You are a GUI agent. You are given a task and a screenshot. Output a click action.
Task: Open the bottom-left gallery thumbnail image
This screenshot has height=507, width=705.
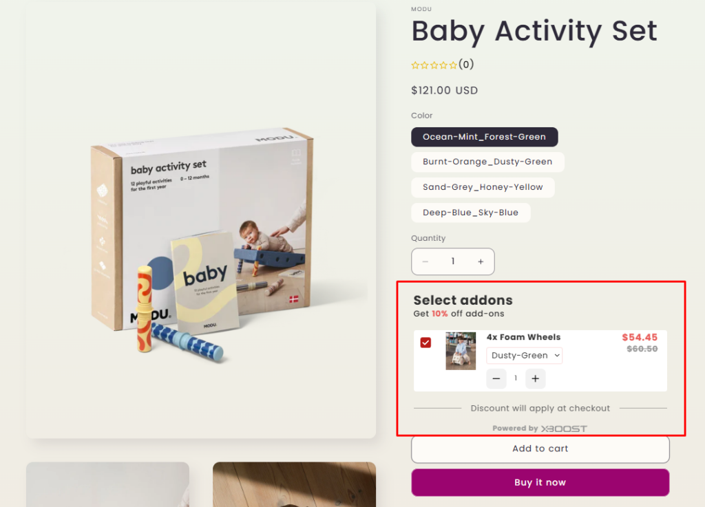click(x=107, y=484)
